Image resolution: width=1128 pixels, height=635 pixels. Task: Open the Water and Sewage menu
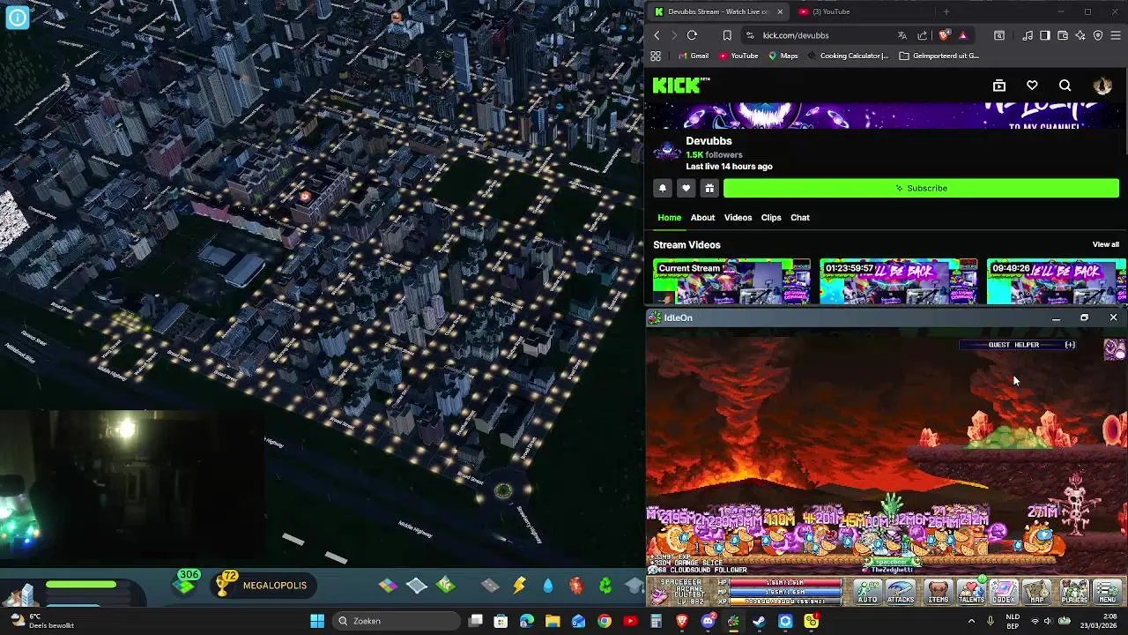pyautogui.click(x=548, y=586)
